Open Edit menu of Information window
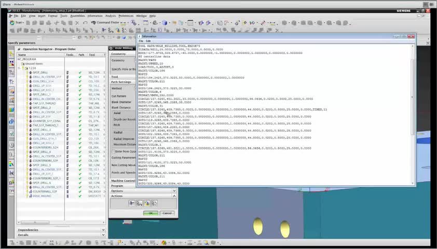Image resolution: width=437 pixels, height=249 pixels. [x=148, y=41]
